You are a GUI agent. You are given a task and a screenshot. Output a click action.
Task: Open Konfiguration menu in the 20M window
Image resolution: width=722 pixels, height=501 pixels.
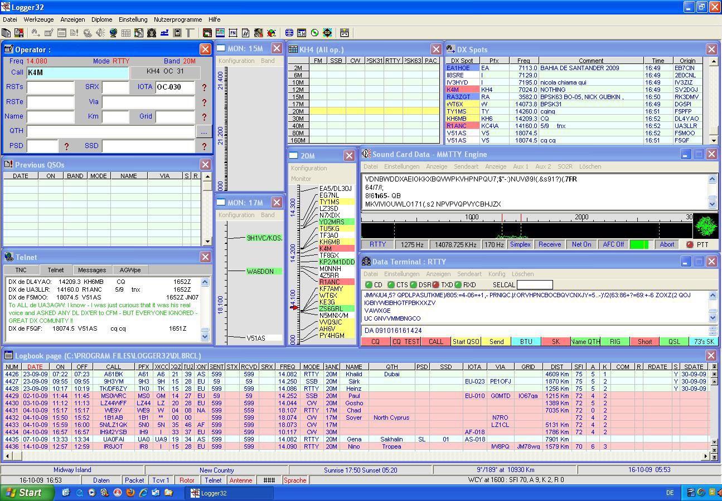pyautogui.click(x=309, y=168)
